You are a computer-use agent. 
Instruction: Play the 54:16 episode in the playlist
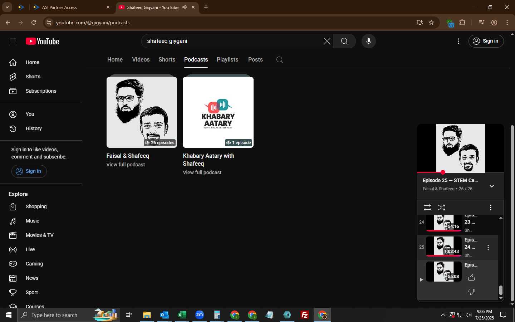tap(443, 222)
